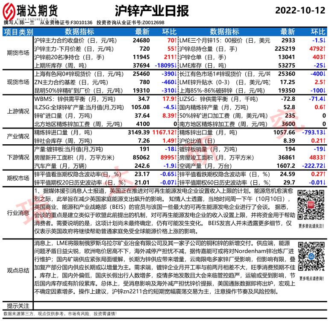Click the 沪锌主力合约收盘价 value 24680
329x321 pixels.
coord(141,40)
